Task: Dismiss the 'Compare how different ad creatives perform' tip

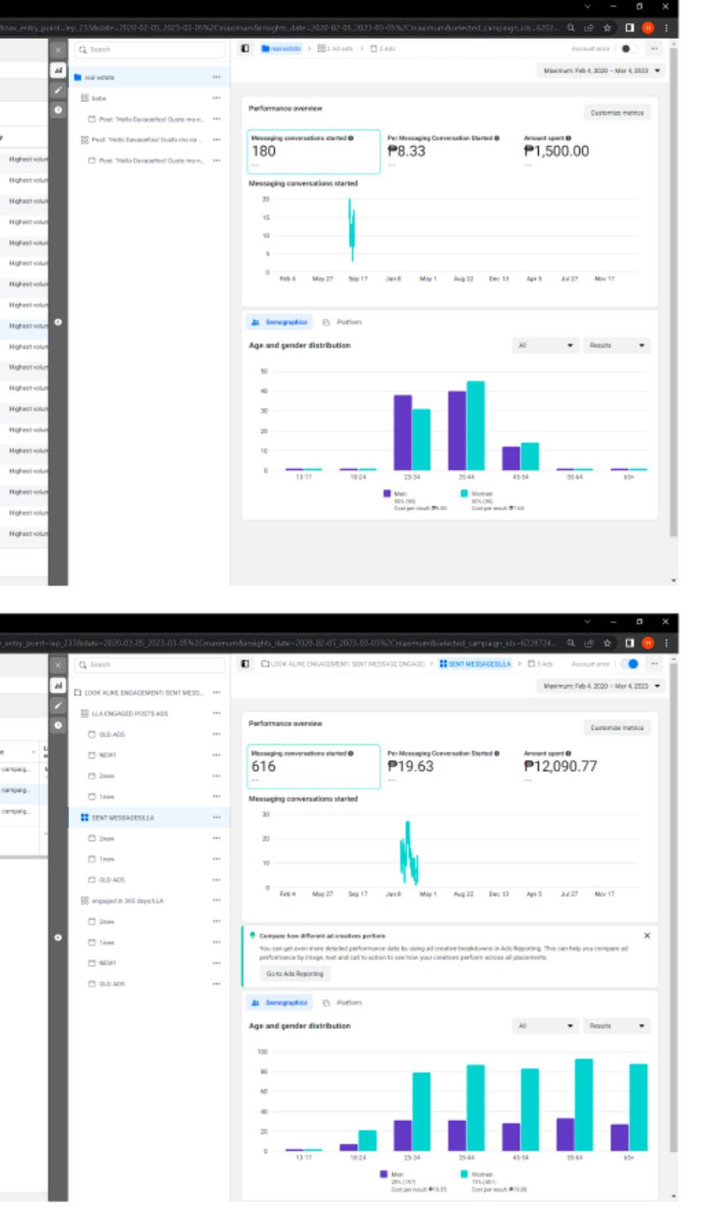Action: (x=646, y=935)
